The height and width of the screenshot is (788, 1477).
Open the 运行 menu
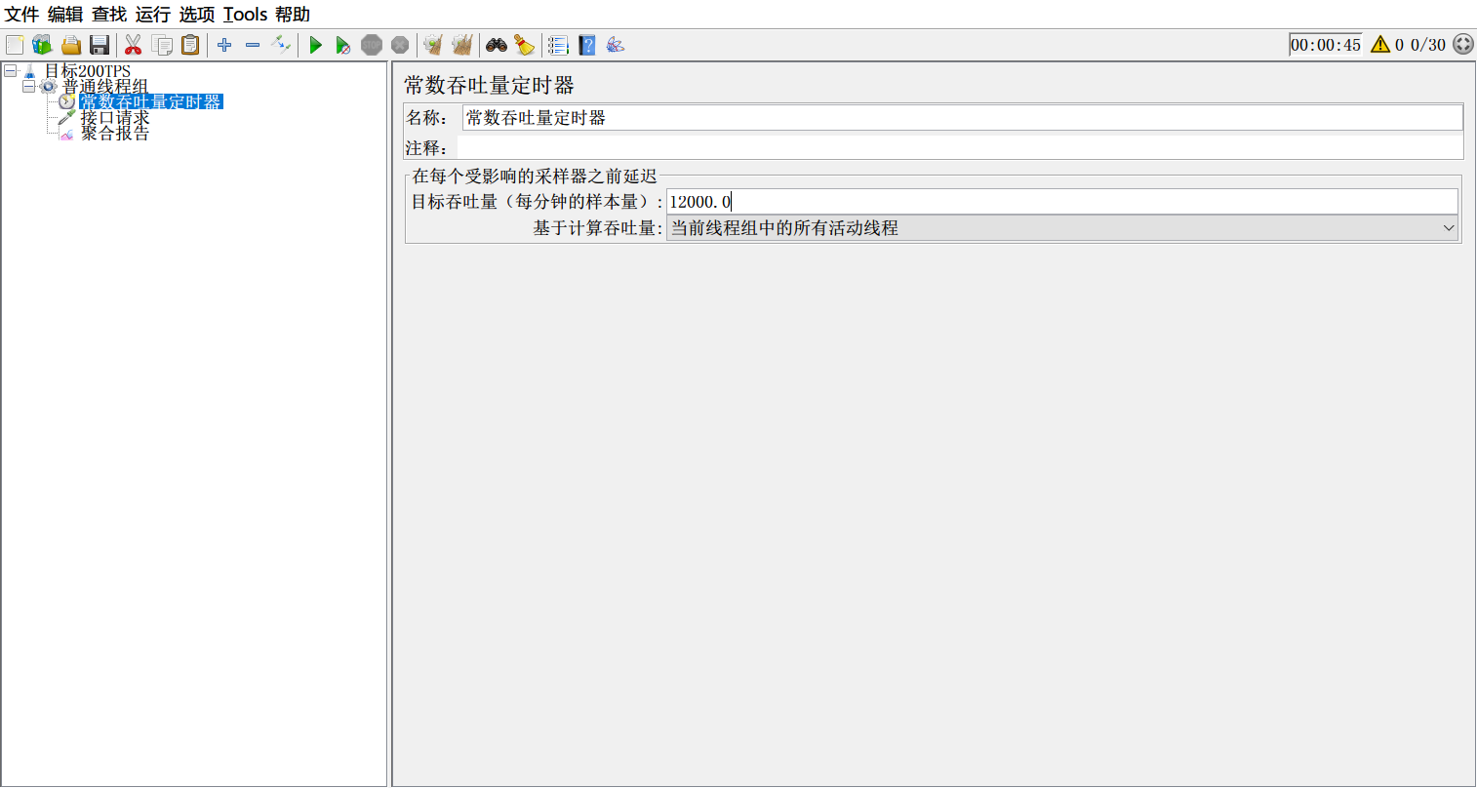click(152, 15)
